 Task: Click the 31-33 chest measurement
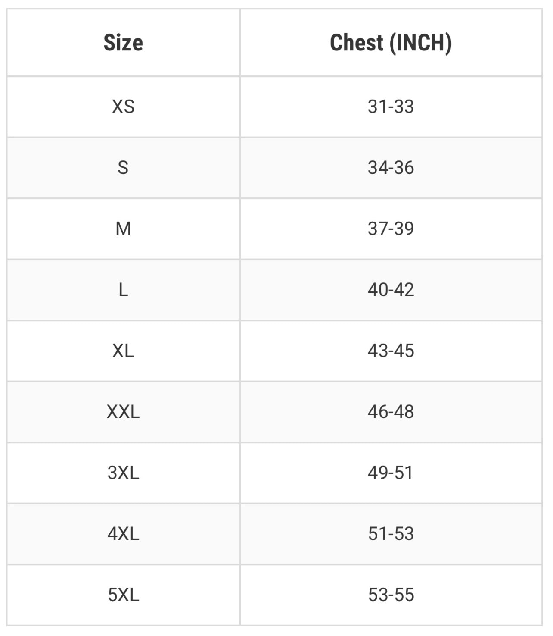(391, 107)
